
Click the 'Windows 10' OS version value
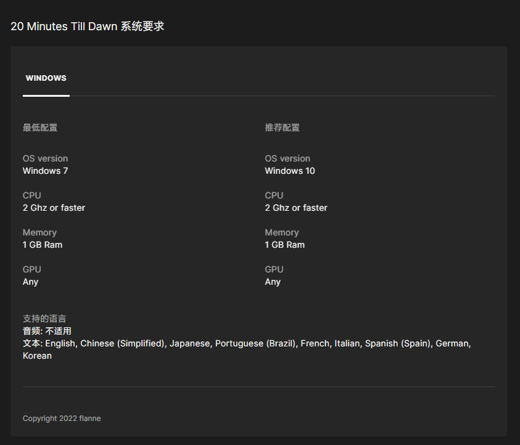[x=290, y=171]
